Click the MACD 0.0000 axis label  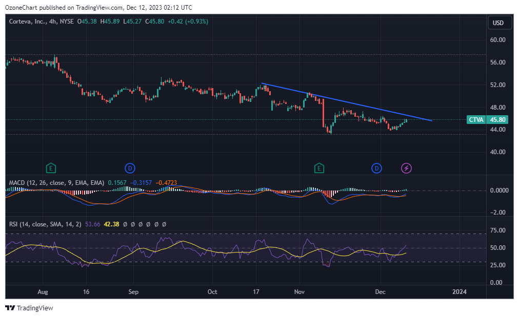coord(499,191)
